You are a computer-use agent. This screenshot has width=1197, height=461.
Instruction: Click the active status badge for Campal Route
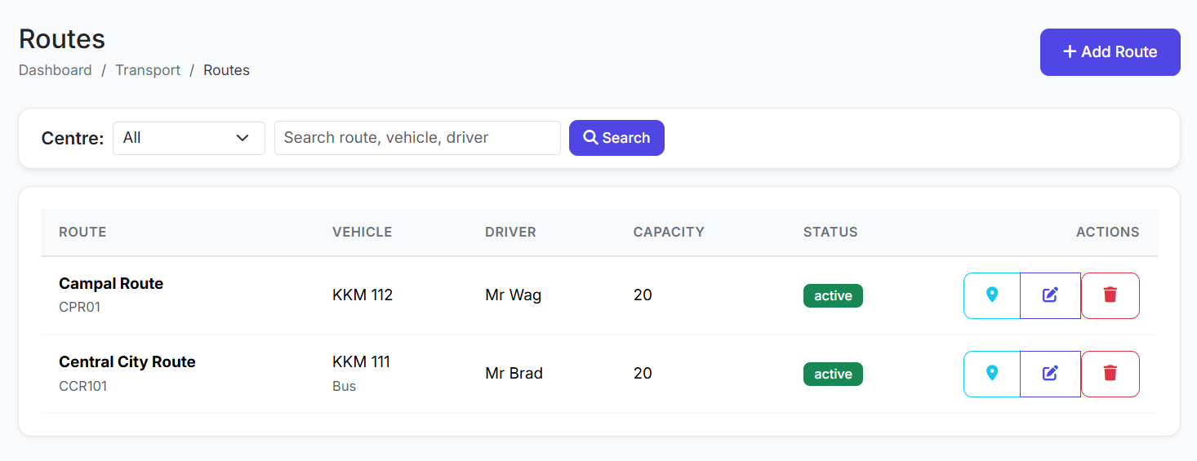point(833,295)
